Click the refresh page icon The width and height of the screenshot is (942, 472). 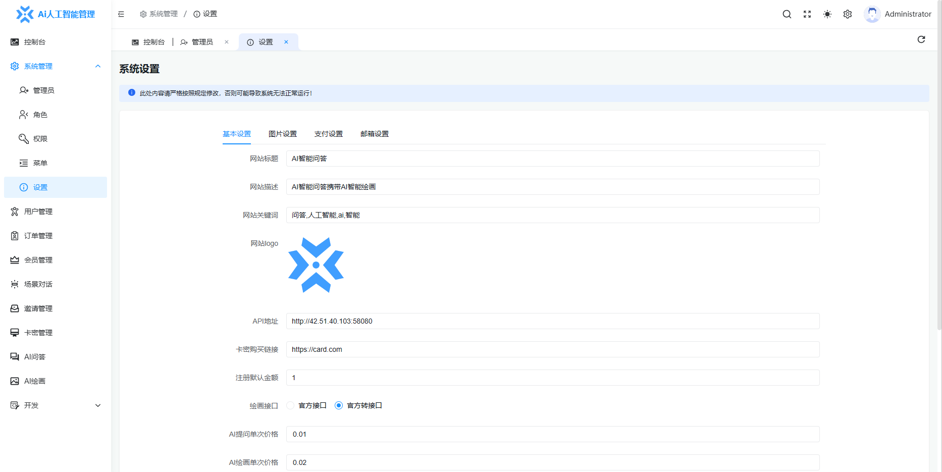click(921, 39)
